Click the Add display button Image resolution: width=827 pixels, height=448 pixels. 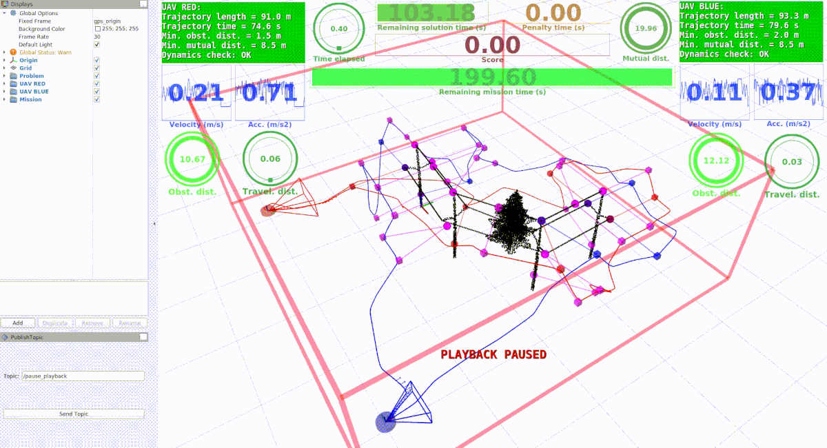tap(18, 323)
